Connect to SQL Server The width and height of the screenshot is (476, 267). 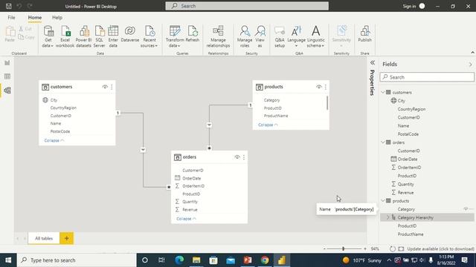(99, 36)
